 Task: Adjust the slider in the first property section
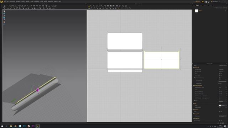[x=222, y=82]
